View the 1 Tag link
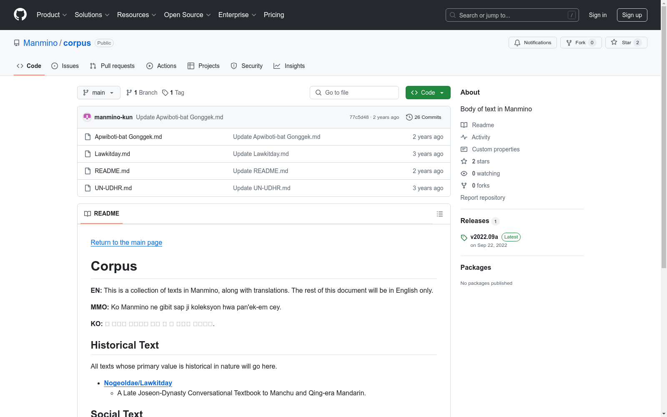 (x=173, y=93)
